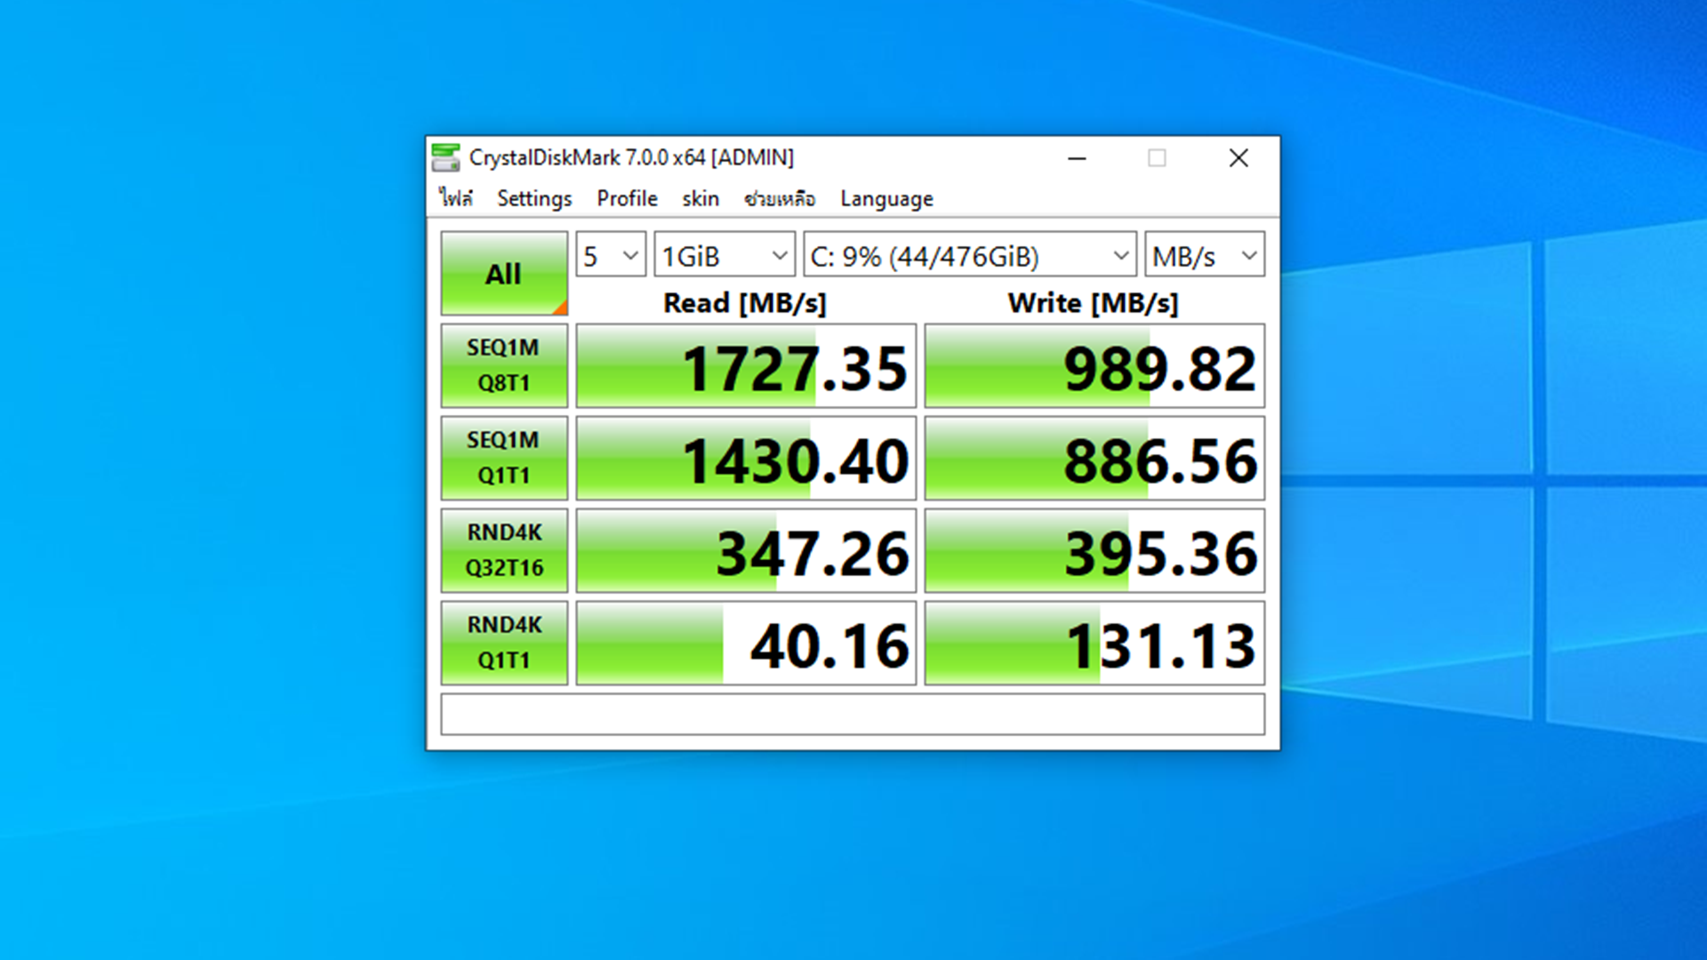Image resolution: width=1707 pixels, height=960 pixels.
Task: Click the SEQ1M Q1T1 write result 886.56
Action: [x=1094, y=459]
